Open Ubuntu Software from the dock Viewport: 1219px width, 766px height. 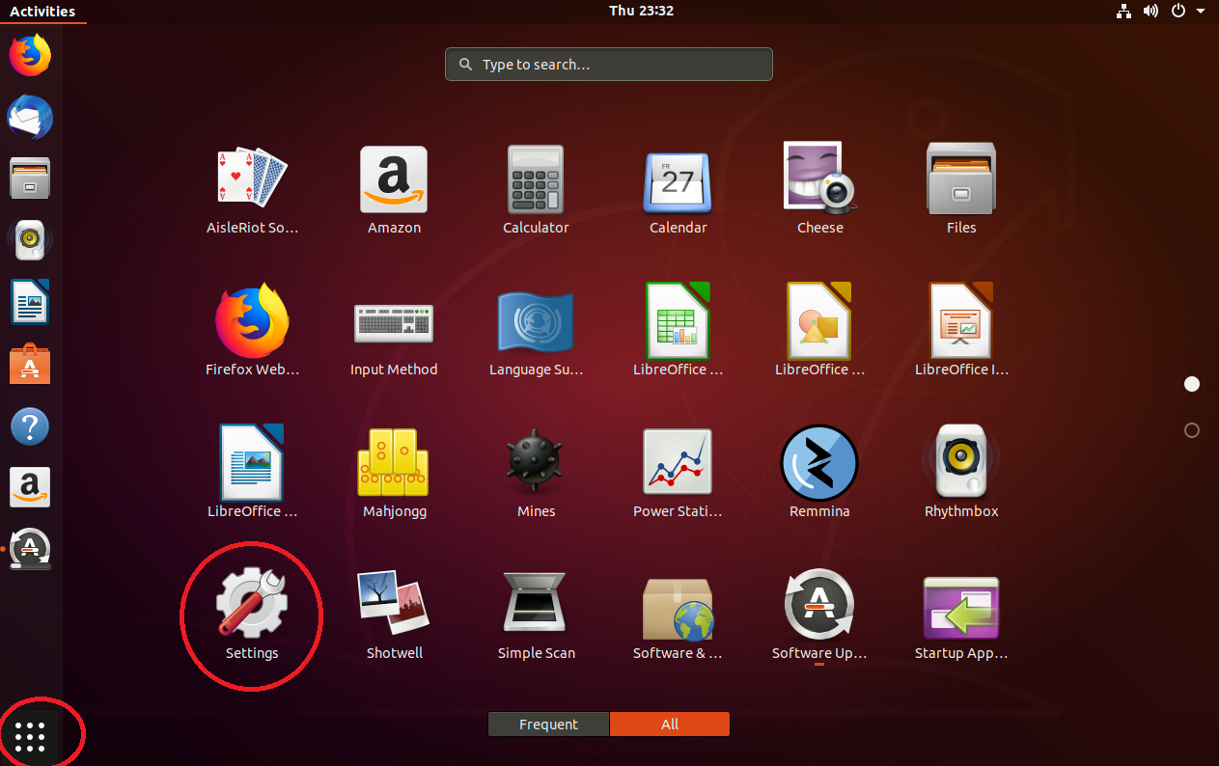click(30, 364)
